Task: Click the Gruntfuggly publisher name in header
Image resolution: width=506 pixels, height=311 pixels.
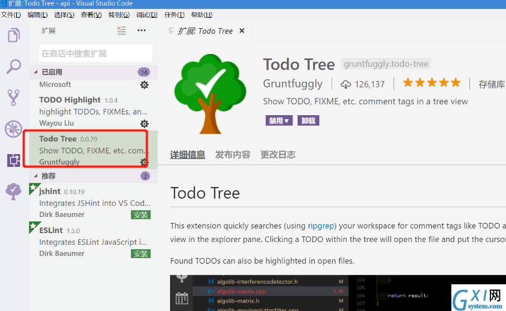Action: point(293,83)
